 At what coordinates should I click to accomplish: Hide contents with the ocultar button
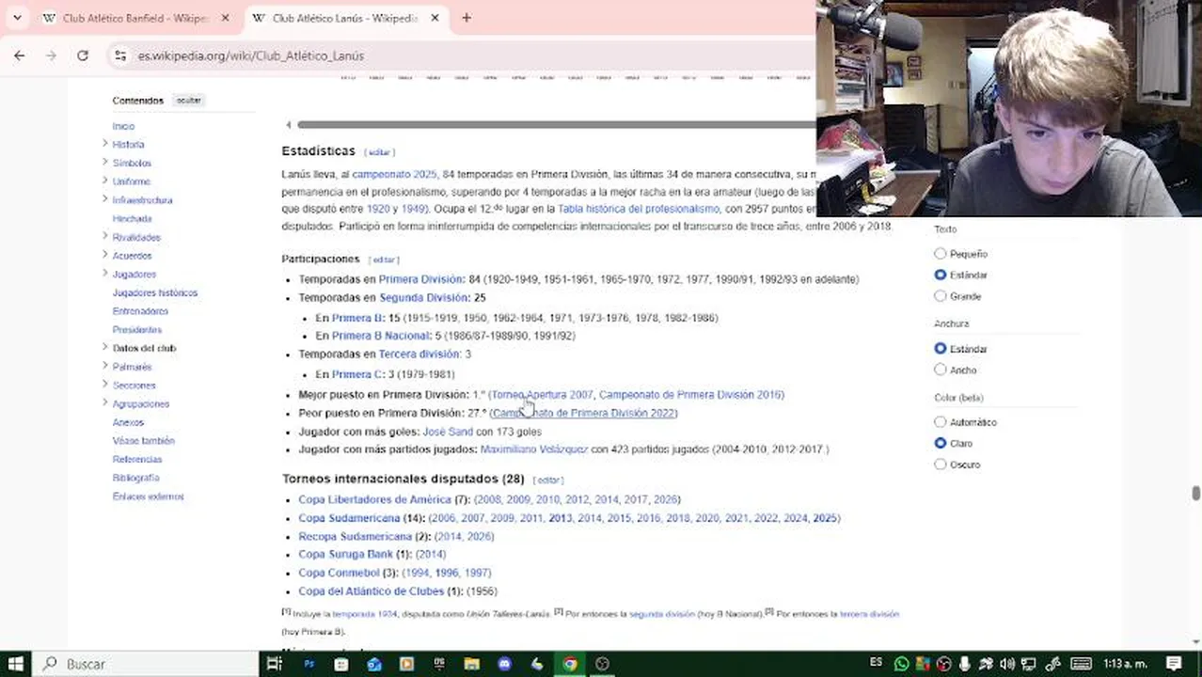(189, 101)
